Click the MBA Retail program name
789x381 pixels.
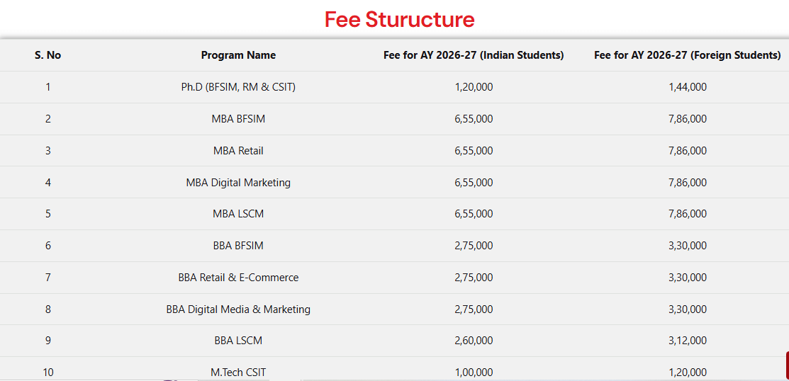[238, 151]
